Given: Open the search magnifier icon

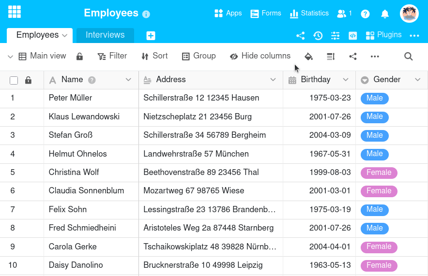Looking at the screenshot, I should point(408,57).
